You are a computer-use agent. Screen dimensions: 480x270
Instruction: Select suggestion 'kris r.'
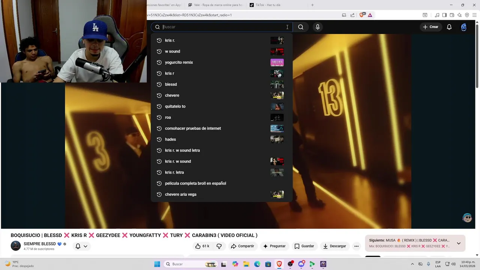[221, 40]
